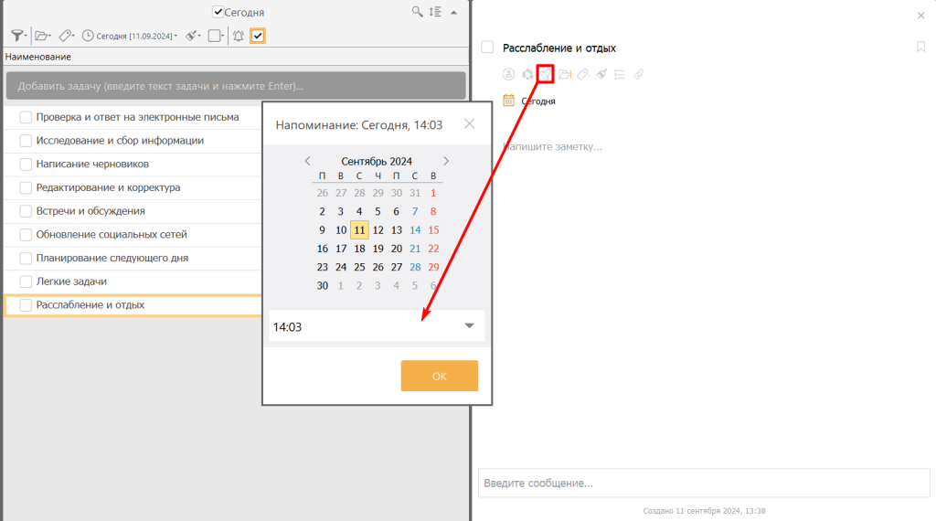Click the paperclip attachment icon

point(638,75)
